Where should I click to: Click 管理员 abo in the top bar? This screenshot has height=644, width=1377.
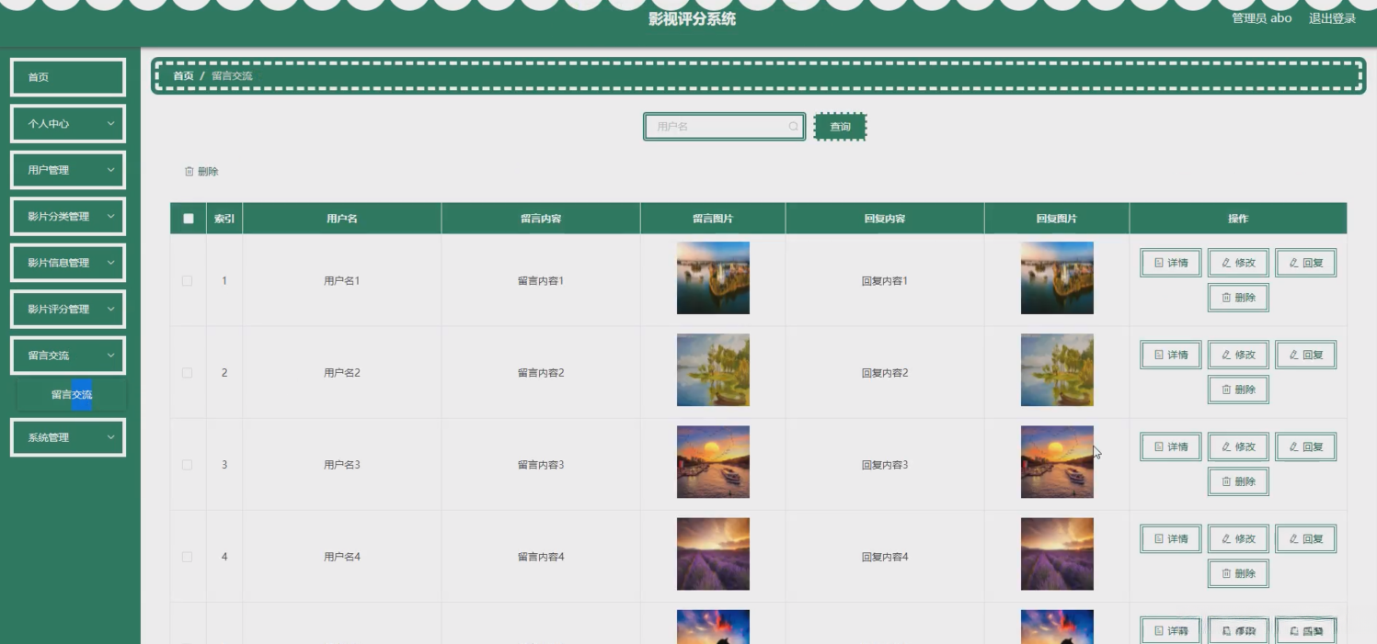point(1261,18)
